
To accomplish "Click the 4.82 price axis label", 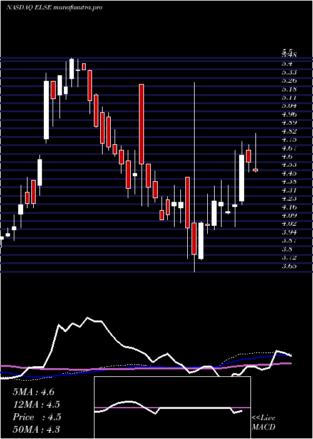I will click(289, 131).
